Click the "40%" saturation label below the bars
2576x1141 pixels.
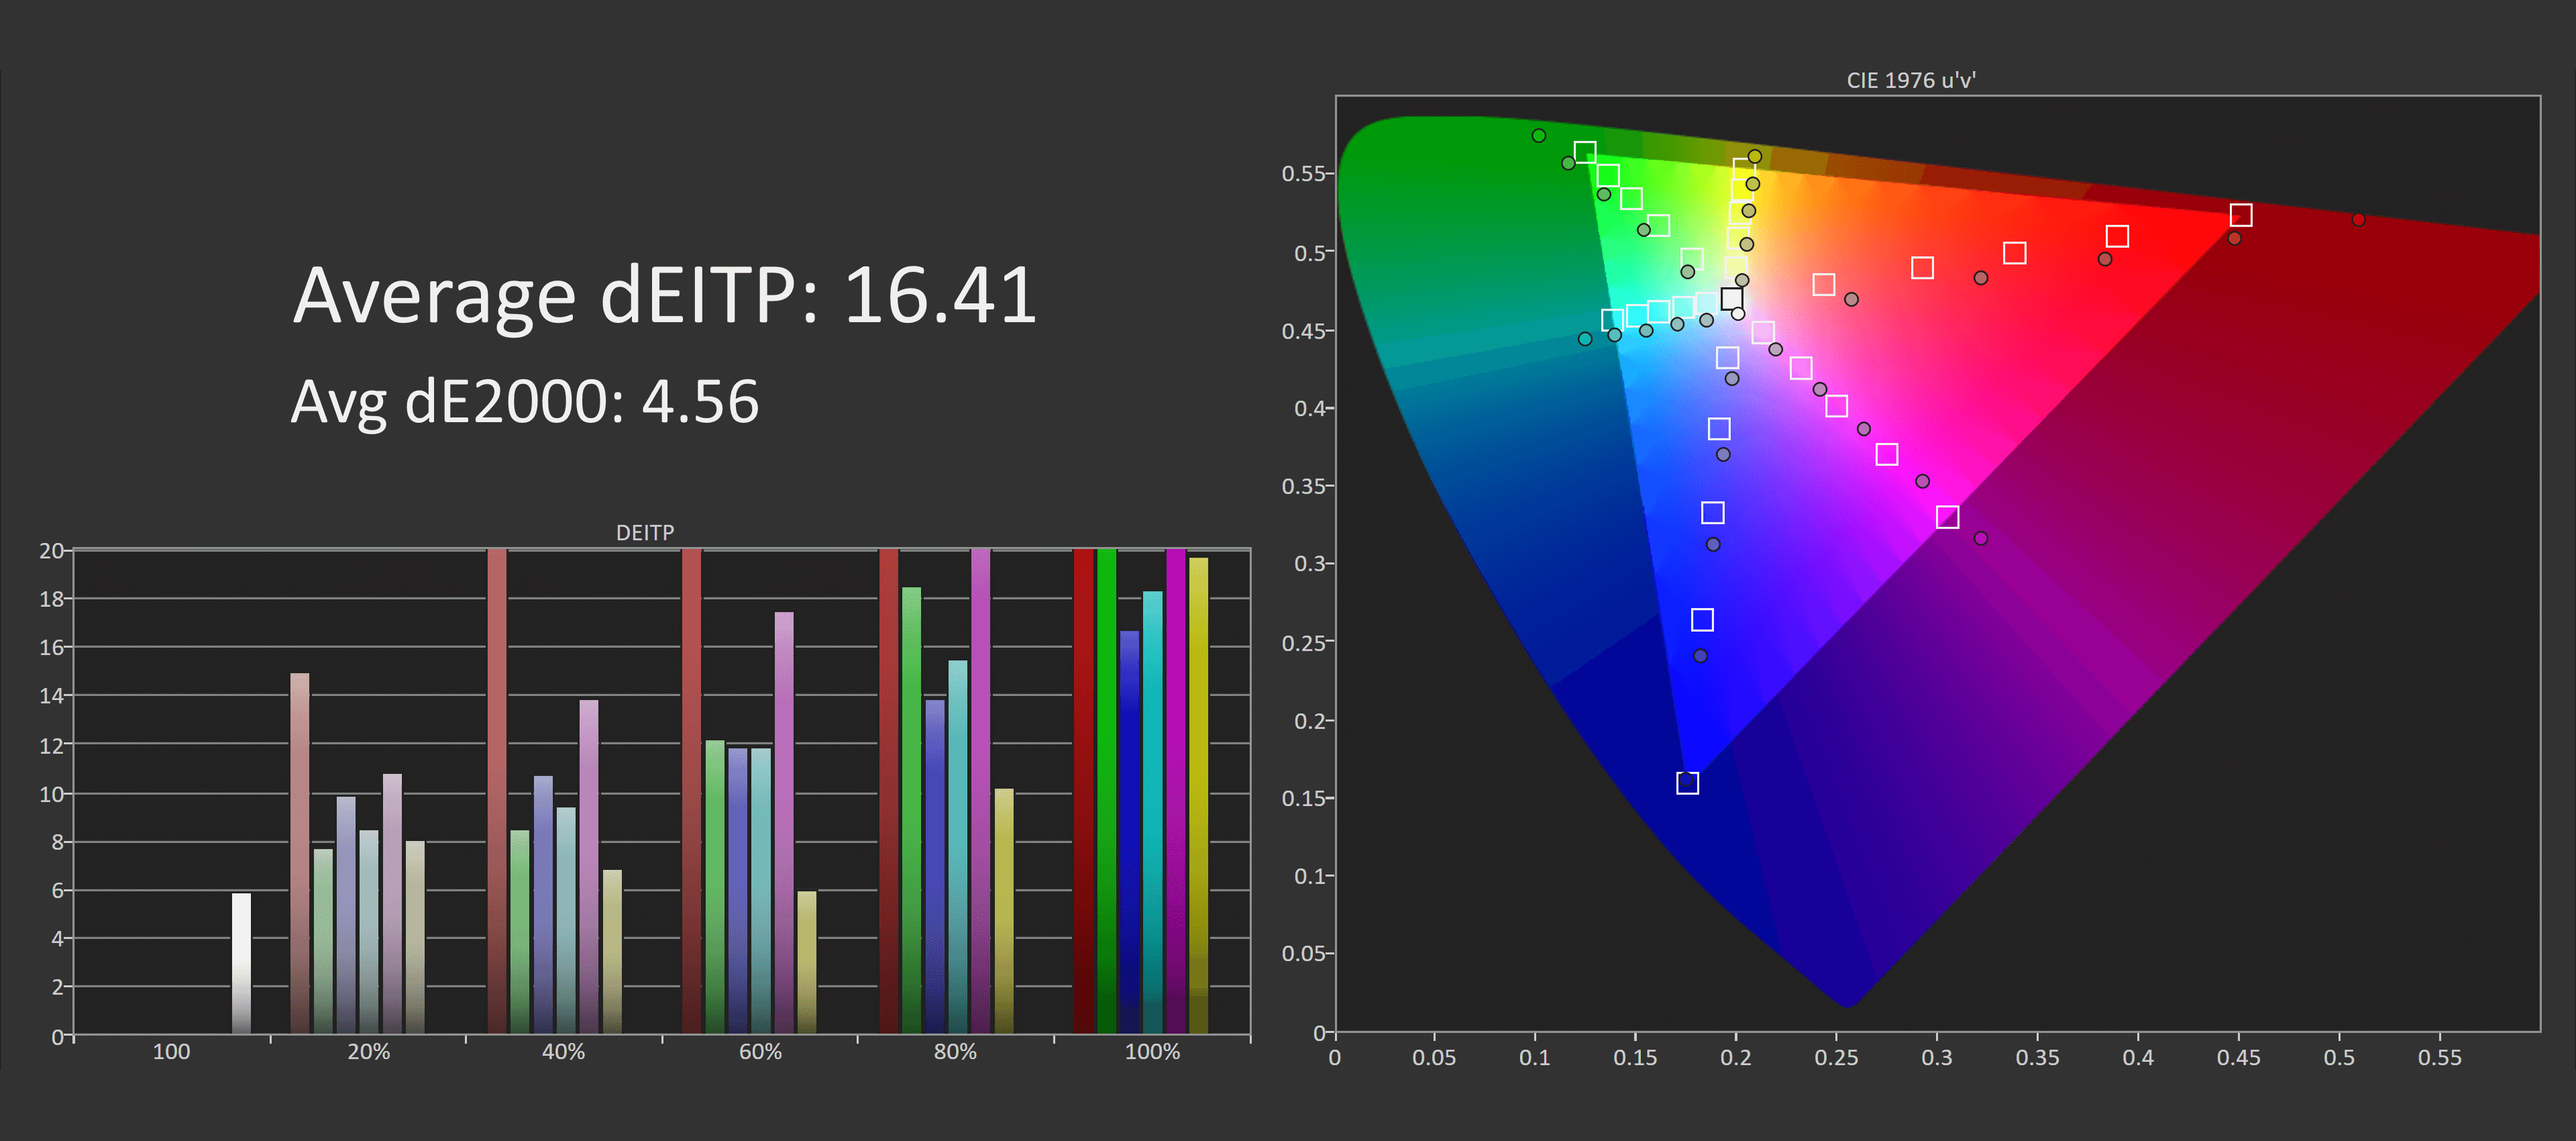coord(564,1052)
